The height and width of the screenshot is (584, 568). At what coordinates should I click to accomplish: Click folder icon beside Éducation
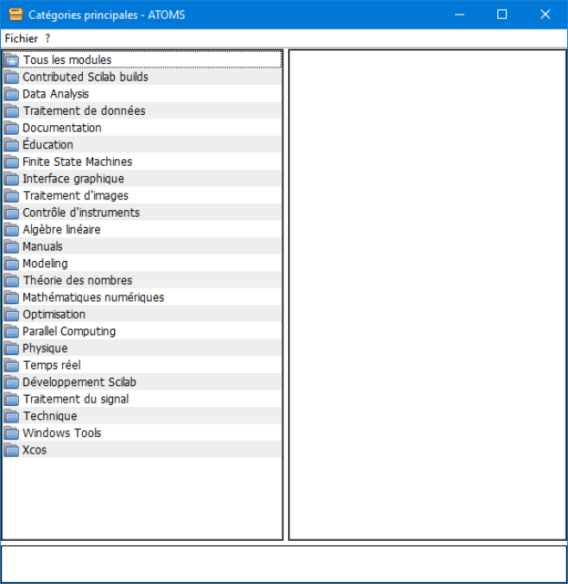pyautogui.click(x=12, y=145)
